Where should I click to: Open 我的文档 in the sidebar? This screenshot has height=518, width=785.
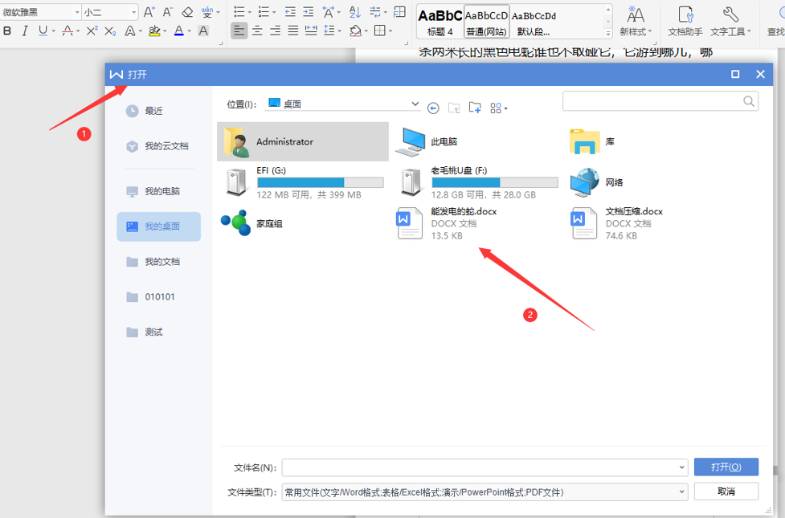(x=159, y=261)
